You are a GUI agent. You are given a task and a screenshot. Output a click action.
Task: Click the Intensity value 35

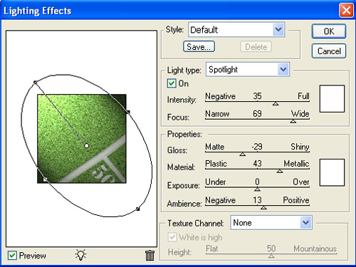pos(257,96)
